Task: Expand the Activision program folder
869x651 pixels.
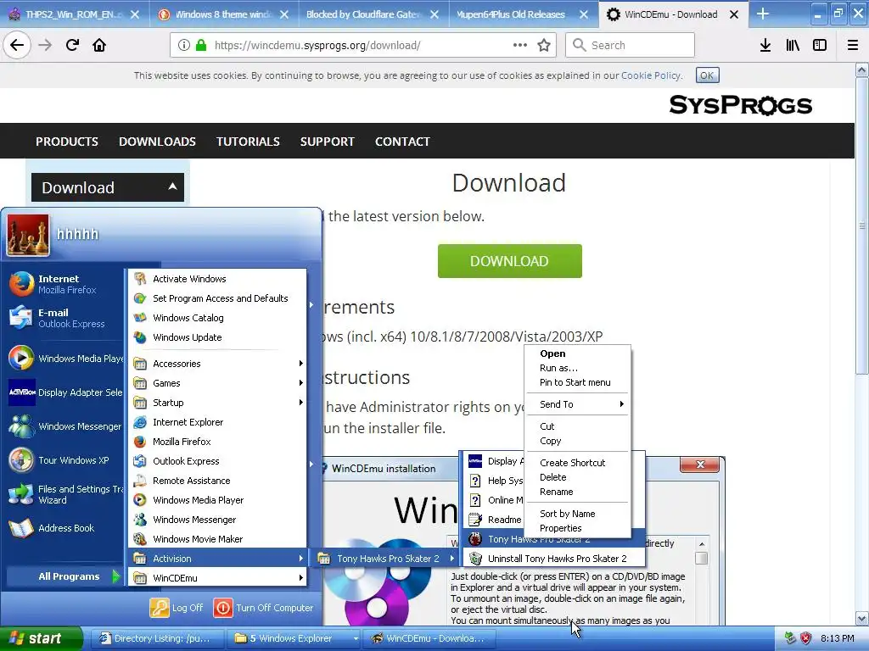Action: pyautogui.click(x=217, y=558)
